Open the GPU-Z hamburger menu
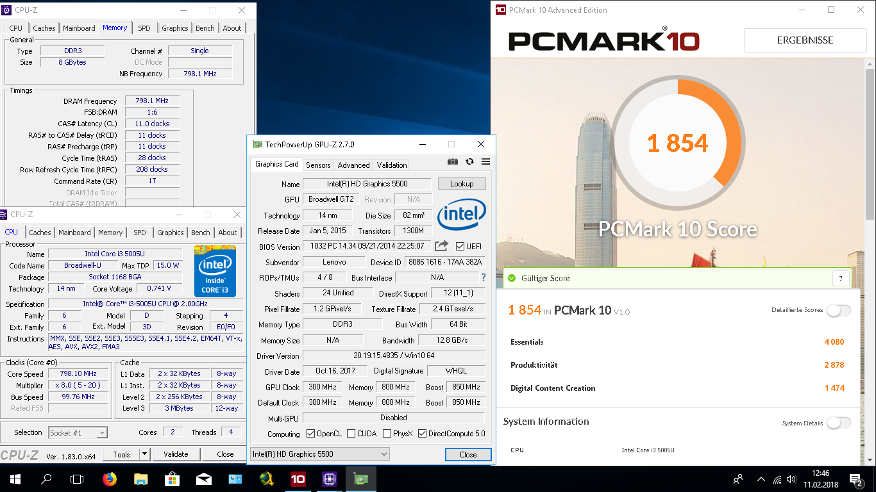The image size is (876, 492). [x=485, y=162]
